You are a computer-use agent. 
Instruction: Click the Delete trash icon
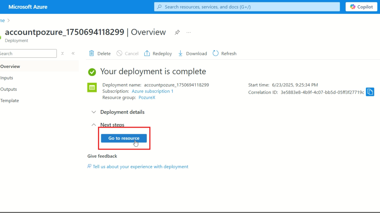[91, 53]
